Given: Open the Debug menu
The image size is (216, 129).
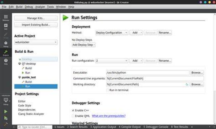Looking at the screenshot, I should [x=29, y=7].
